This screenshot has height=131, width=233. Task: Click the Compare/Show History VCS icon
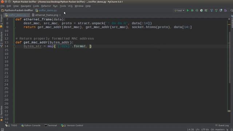(221, 11)
